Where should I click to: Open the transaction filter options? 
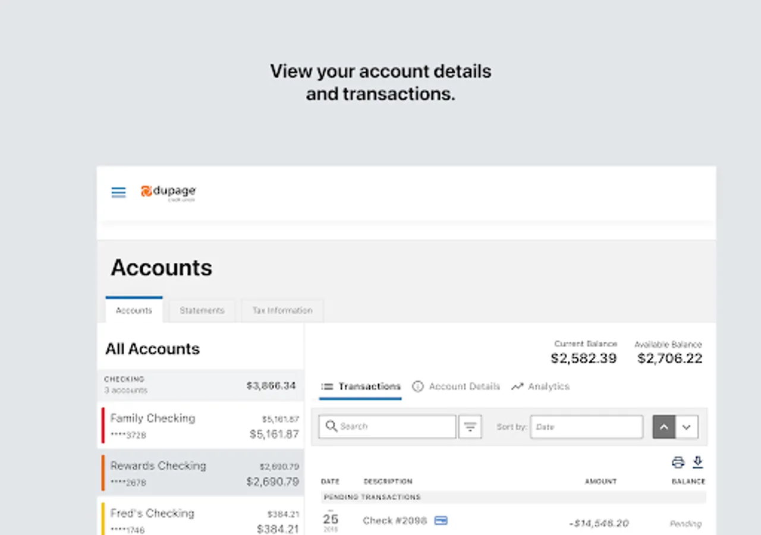pyautogui.click(x=470, y=427)
